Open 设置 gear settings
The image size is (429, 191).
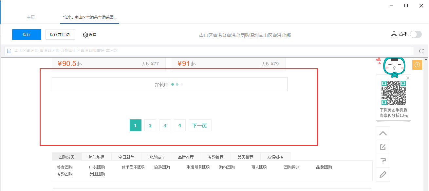coord(90,35)
